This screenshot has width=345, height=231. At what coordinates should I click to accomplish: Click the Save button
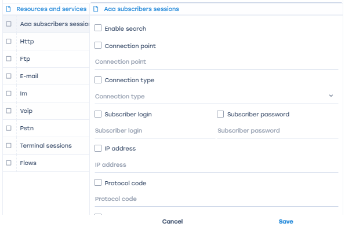pos(286,222)
